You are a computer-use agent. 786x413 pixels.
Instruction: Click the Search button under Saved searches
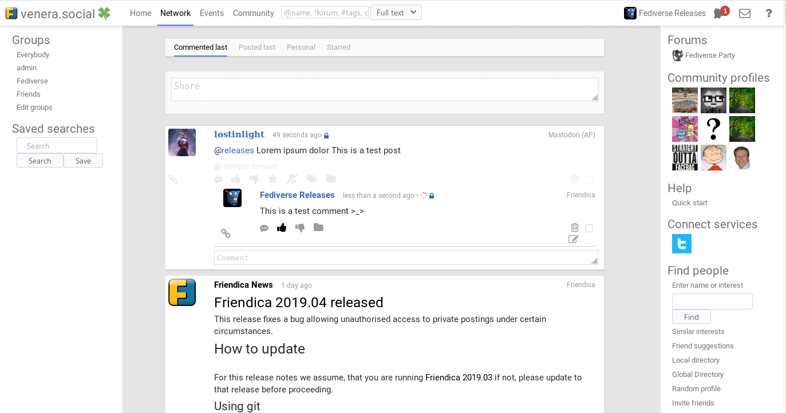point(40,161)
